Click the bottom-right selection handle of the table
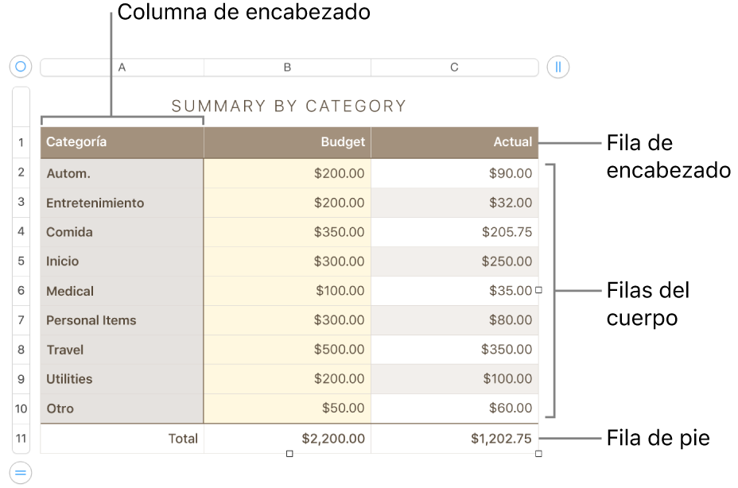The height and width of the screenshot is (488, 738). (538, 453)
